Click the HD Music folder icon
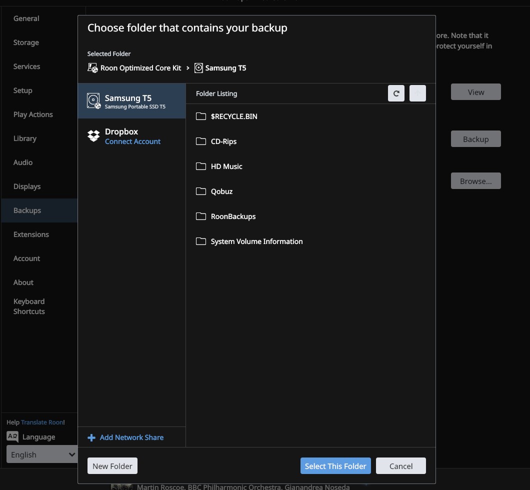The width and height of the screenshot is (530, 490). click(201, 166)
